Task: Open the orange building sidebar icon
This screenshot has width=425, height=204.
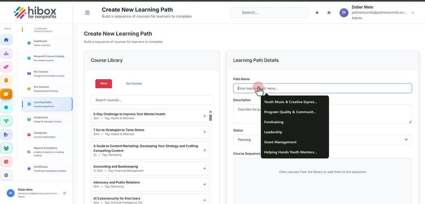Action: [6, 80]
